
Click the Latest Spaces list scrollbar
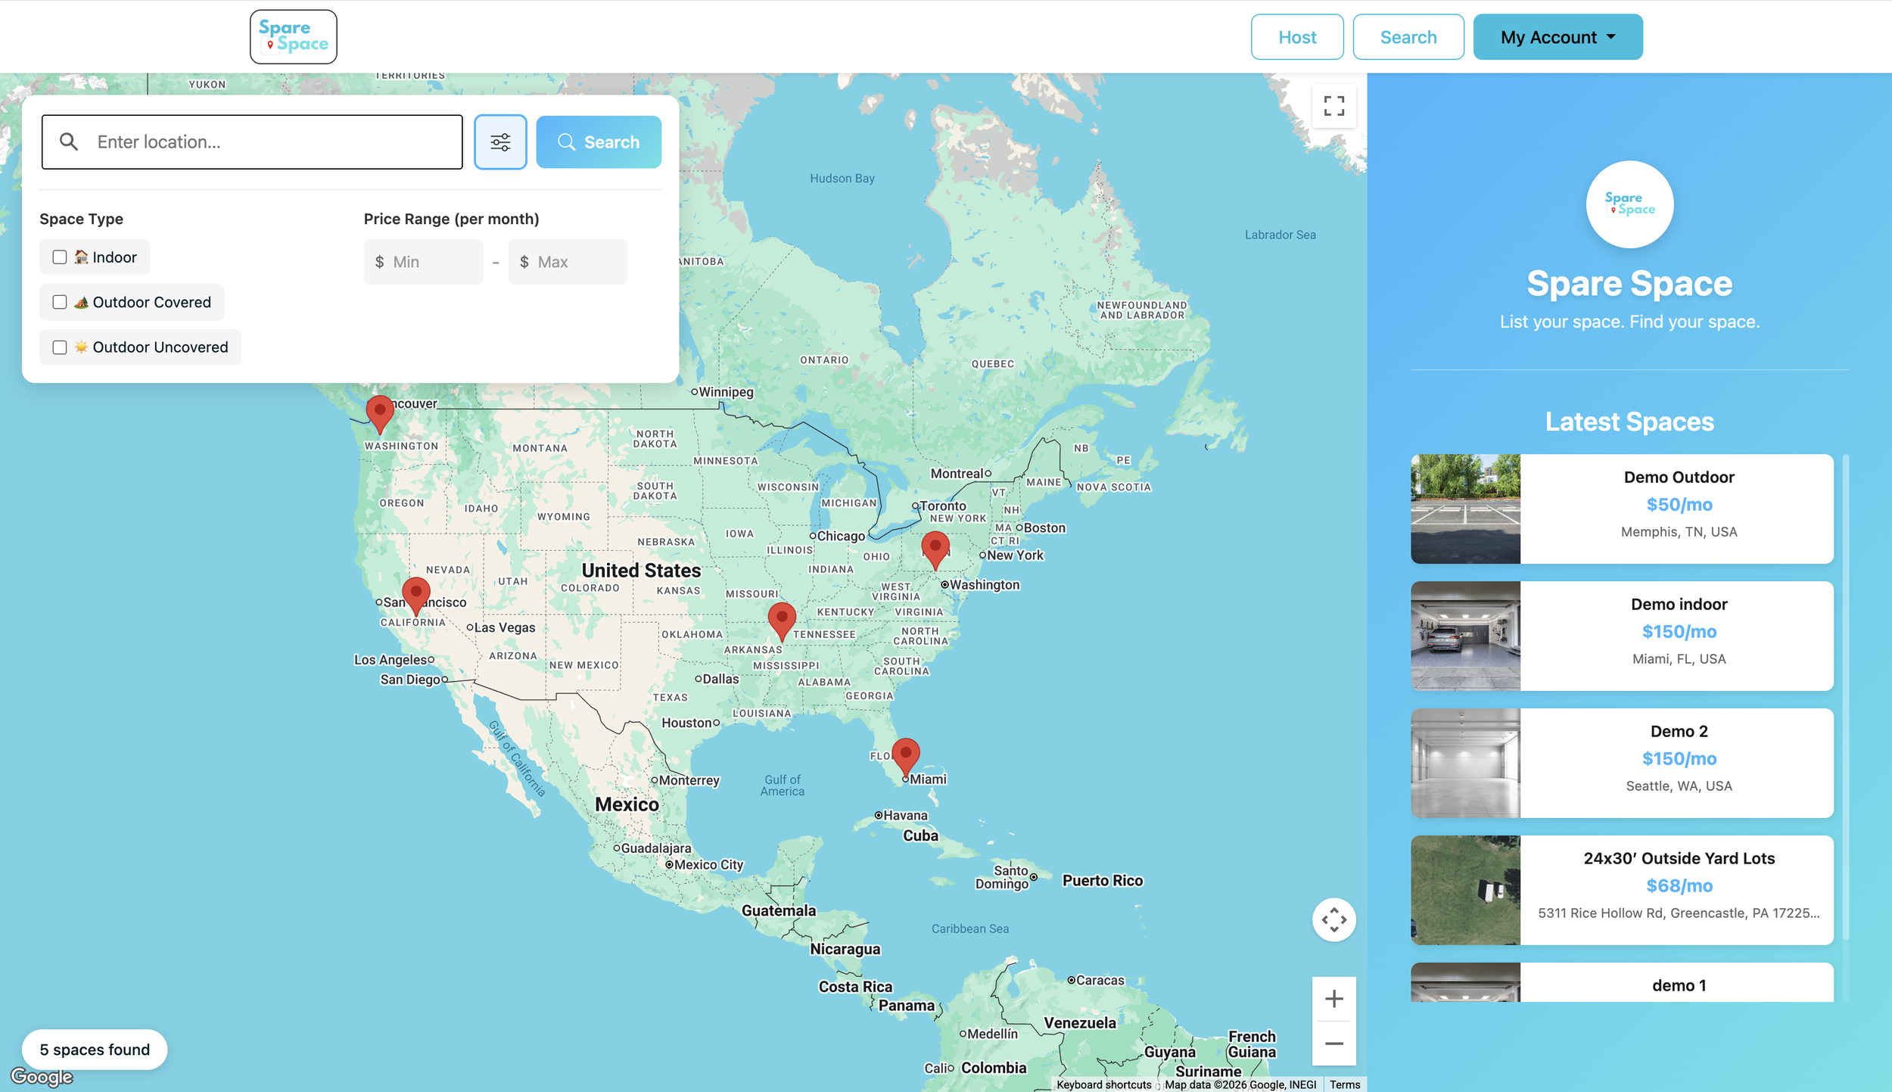pyautogui.click(x=1846, y=696)
